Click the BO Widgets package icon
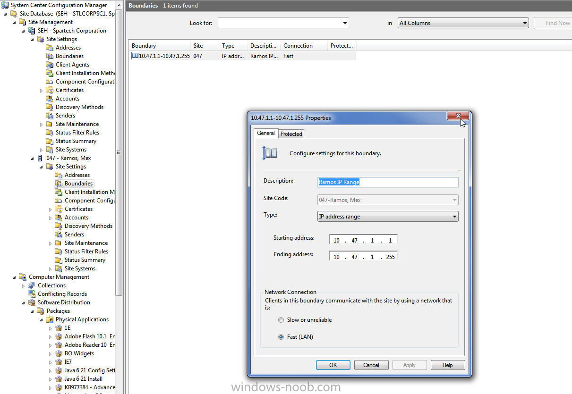Image resolution: width=572 pixels, height=394 pixels. [x=59, y=353]
